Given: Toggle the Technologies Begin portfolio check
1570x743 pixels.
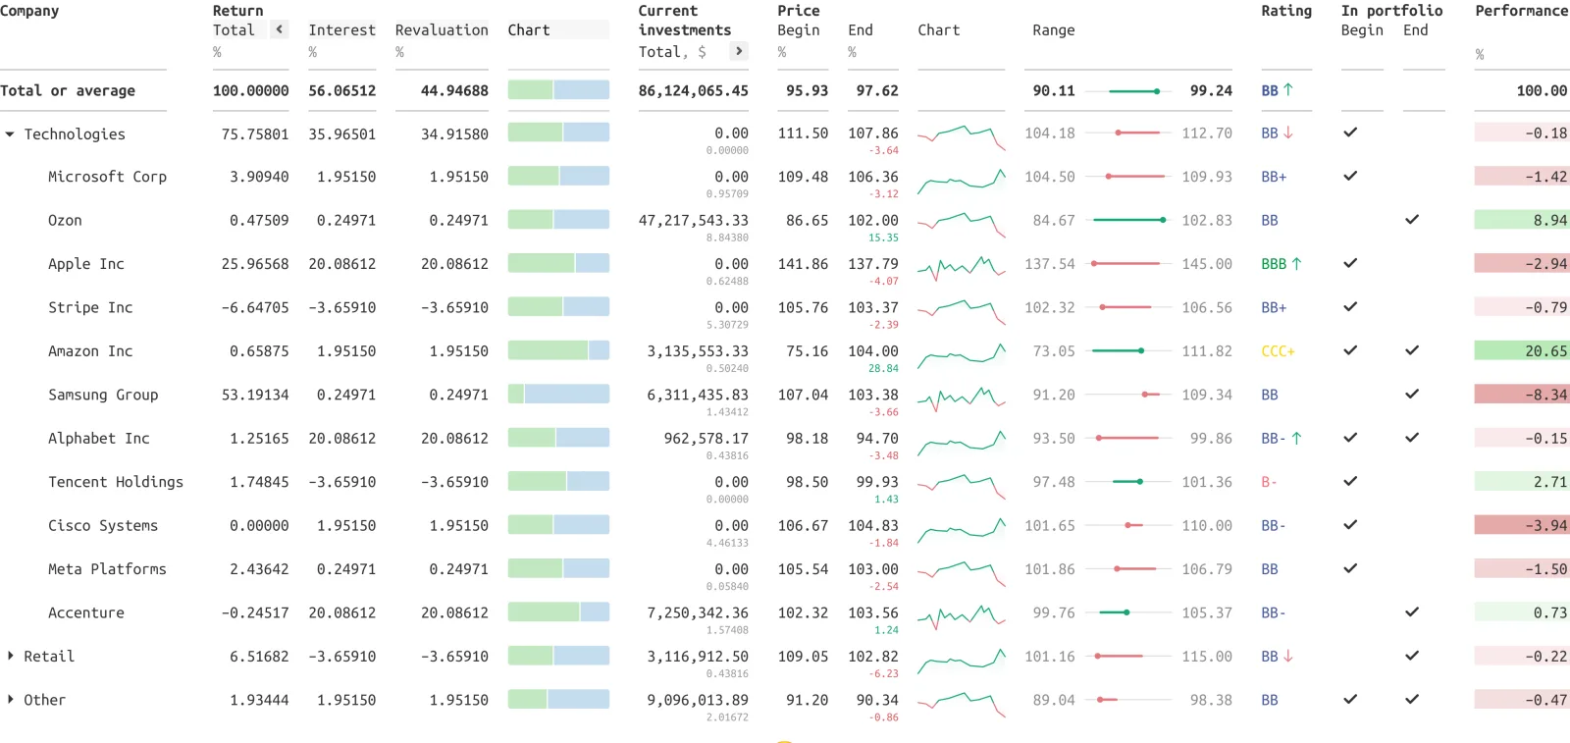Looking at the screenshot, I should 1350,133.
